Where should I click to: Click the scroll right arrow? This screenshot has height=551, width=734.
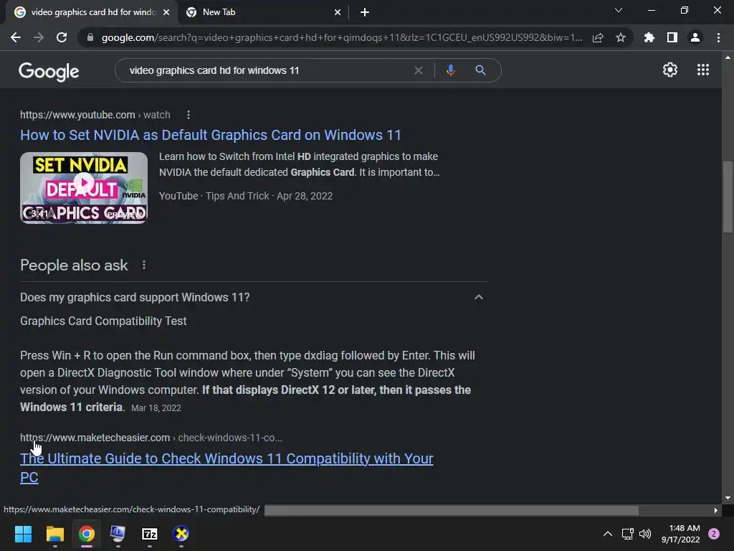(x=716, y=510)
